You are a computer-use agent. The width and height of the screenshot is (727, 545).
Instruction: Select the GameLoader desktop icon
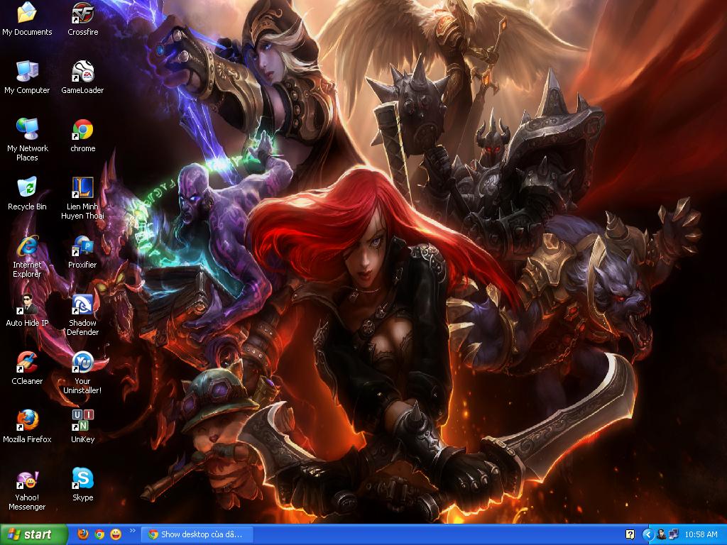point(83,72)
